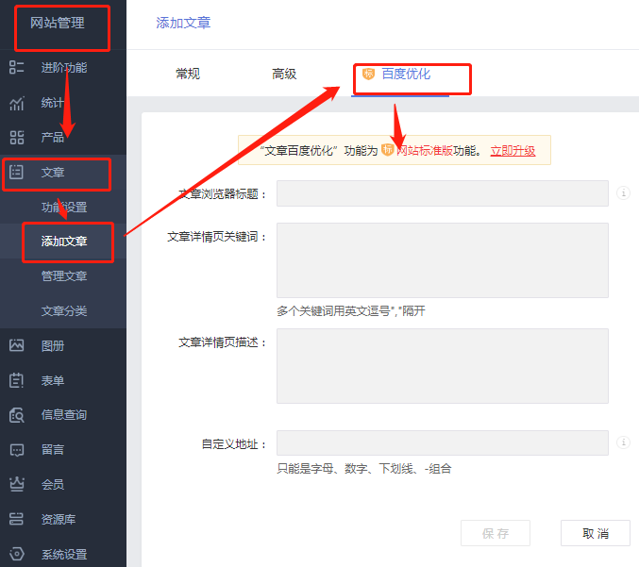Open 系统设置 menu item
639x567 pixels.
(x=63, y=554)
